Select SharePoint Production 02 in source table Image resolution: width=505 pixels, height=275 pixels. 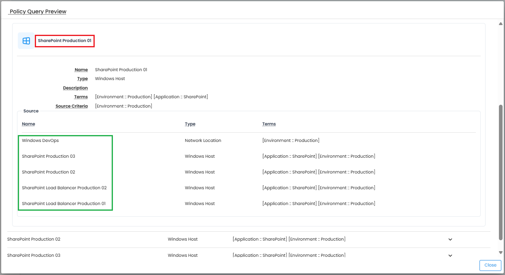[x=49, y=172]
